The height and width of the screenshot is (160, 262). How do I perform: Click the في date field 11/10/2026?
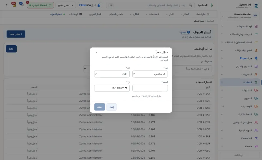coord(112,88)
